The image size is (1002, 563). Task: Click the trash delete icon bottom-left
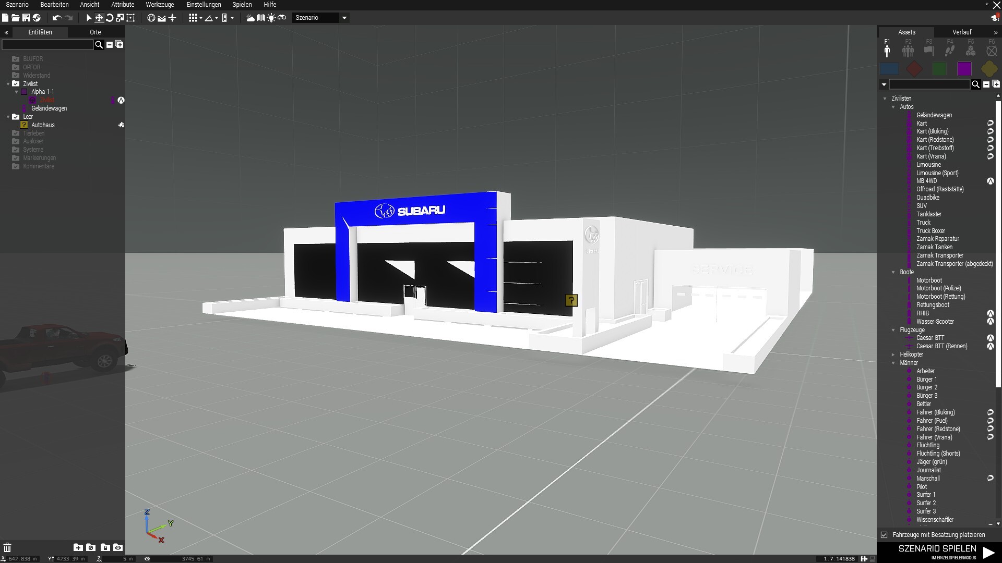coord(7,547)
